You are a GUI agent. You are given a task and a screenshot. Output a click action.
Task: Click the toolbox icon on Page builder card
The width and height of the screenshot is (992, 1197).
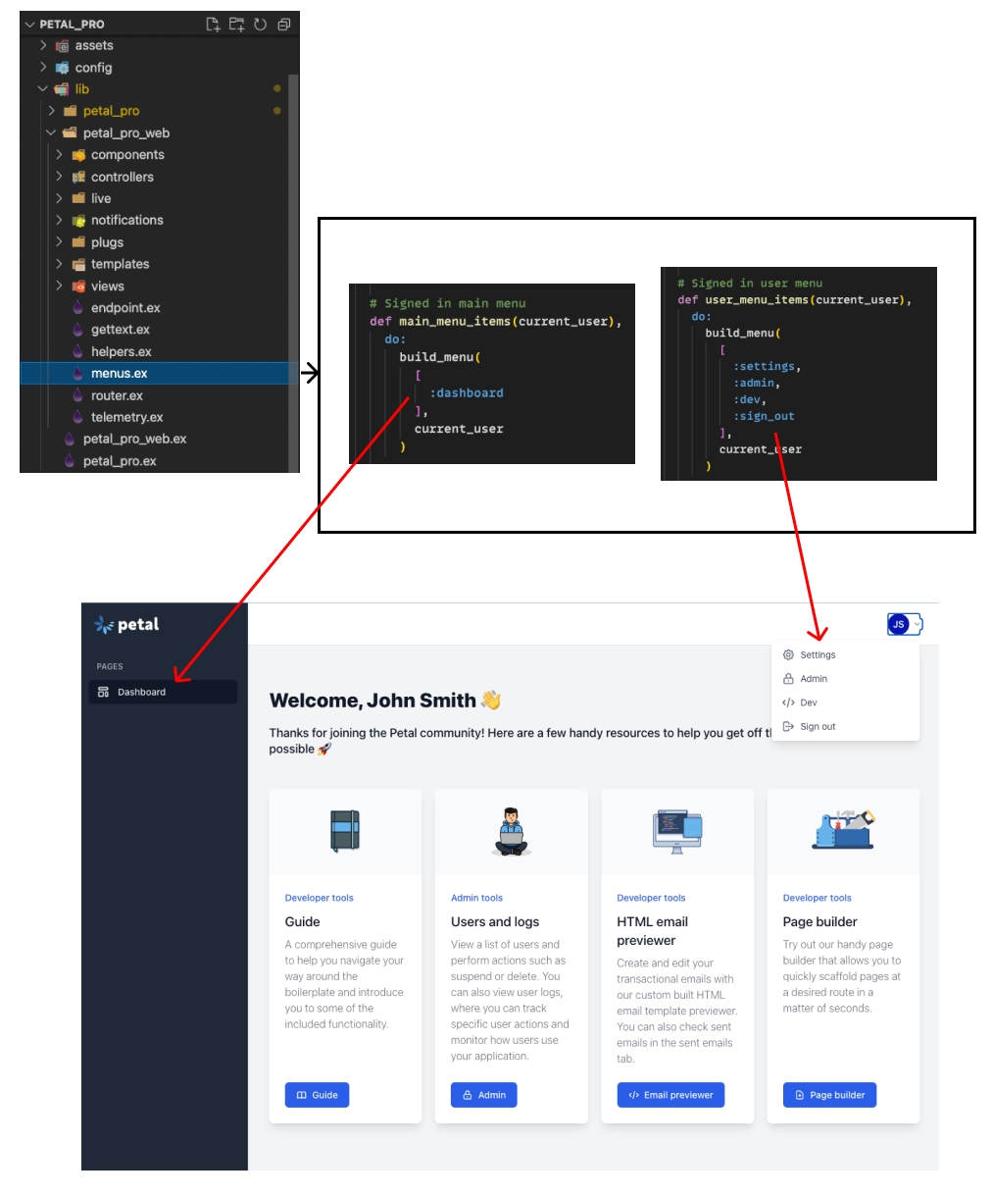click(x=843, y=831)
